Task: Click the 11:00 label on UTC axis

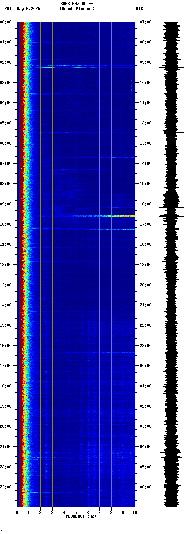Action: (x=146, y=103)
